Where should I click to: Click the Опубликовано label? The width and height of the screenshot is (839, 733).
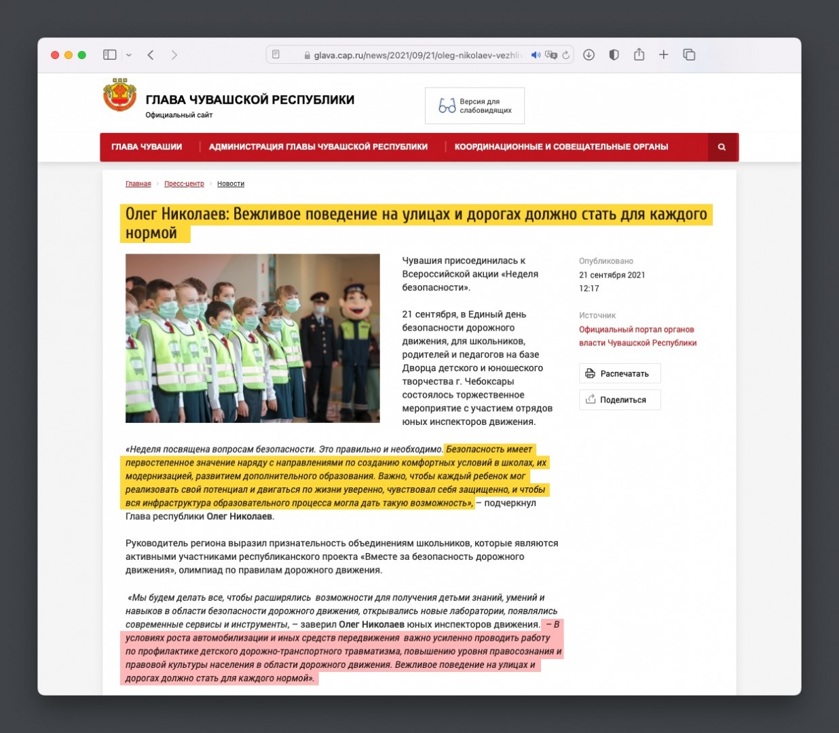(606, 261)
